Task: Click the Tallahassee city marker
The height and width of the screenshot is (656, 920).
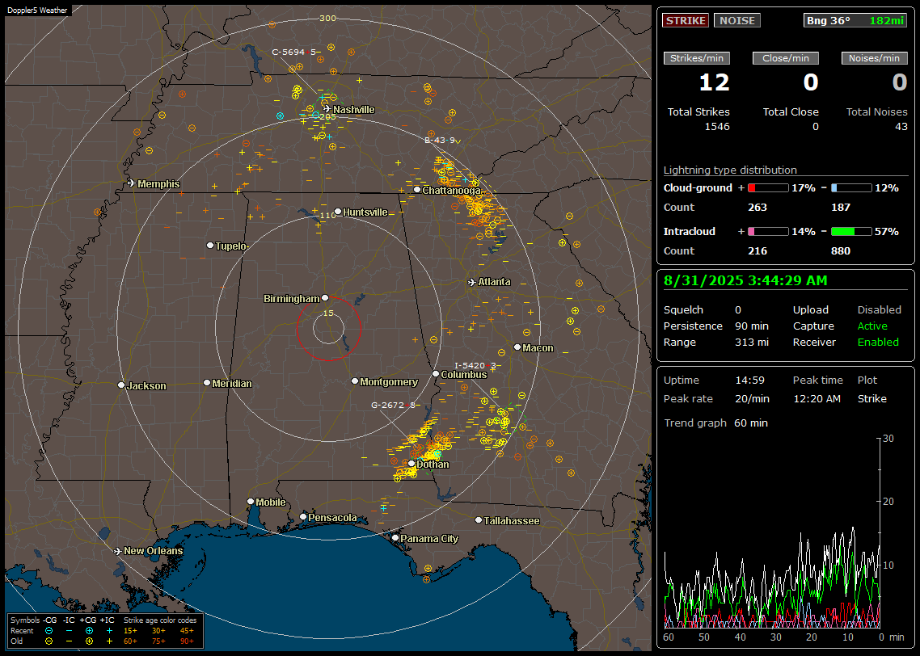Action: [x=479, y=520]
